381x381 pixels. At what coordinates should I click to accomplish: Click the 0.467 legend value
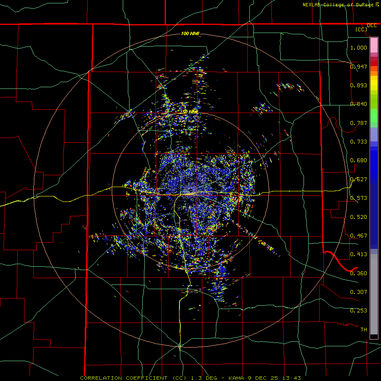point(359,236)
